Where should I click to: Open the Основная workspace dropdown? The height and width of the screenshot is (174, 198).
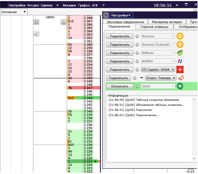14,12
